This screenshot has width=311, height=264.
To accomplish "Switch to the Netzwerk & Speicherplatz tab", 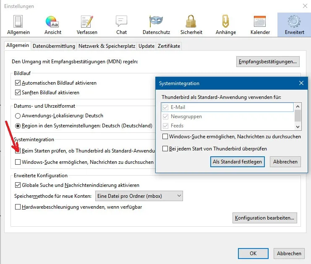I will [107, 46].
